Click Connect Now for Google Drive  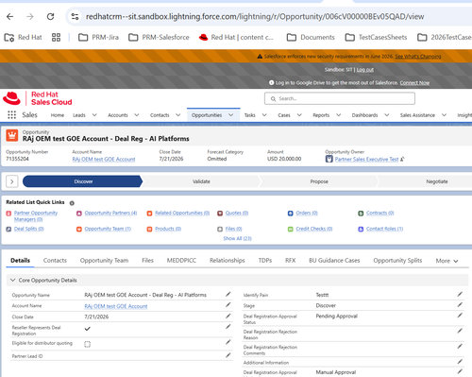tap(414, 83)
